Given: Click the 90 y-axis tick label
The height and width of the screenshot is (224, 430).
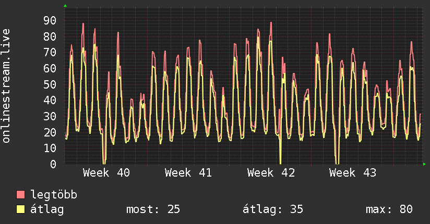Looking at the screenshot, I should [50, 20].
